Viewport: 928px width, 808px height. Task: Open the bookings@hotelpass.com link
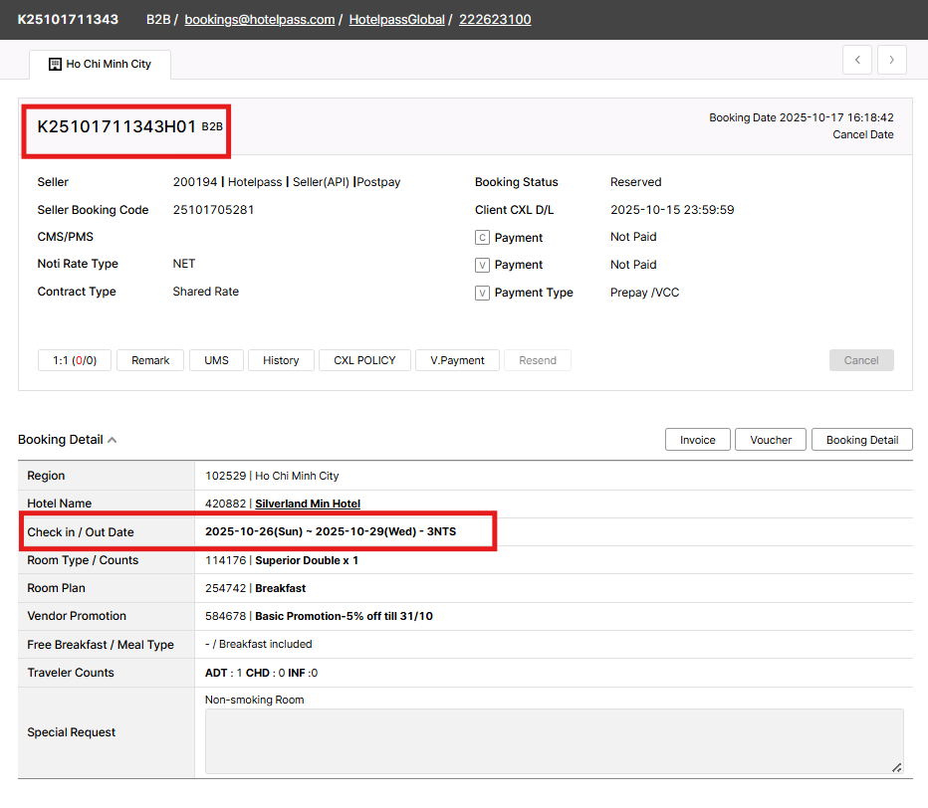pos(260,19)
